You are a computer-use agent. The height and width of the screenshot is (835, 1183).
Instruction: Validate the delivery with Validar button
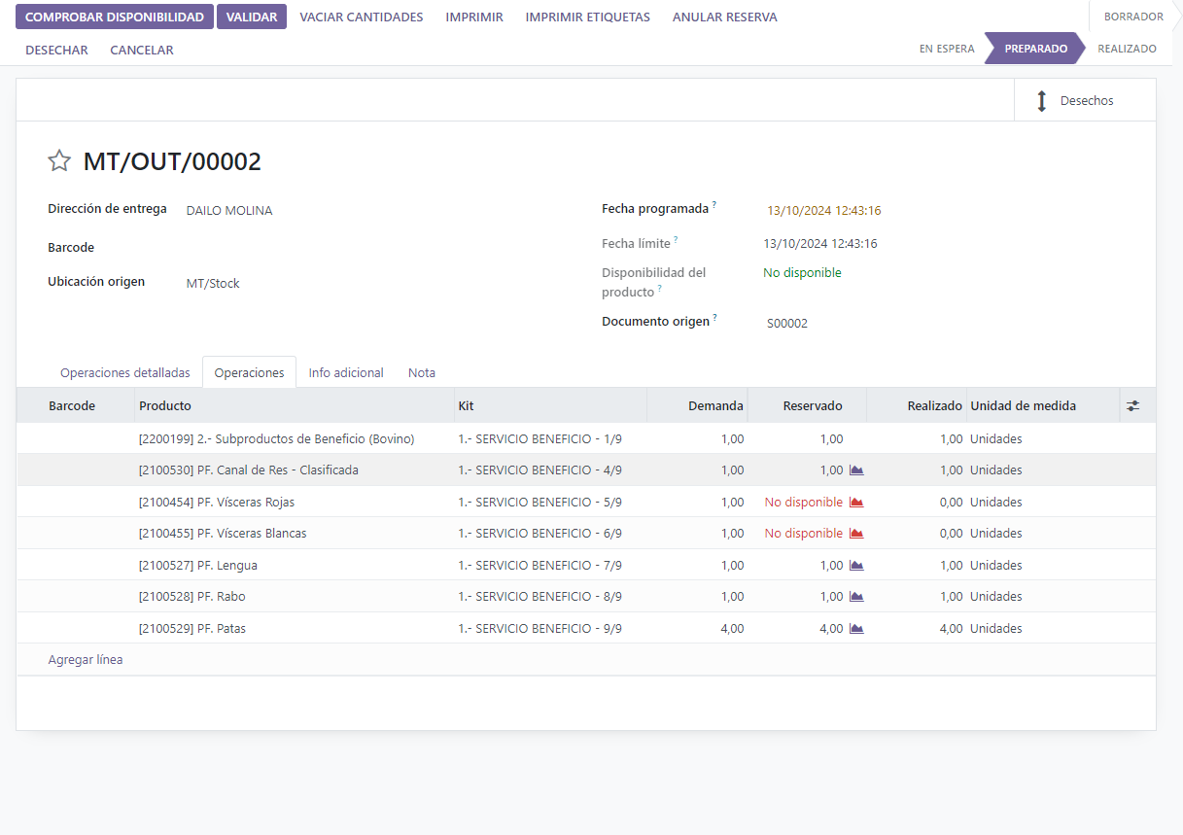pyautogui.click(x=252, y=17)
